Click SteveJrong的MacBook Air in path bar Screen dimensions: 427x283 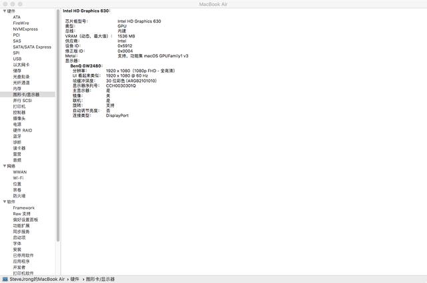(37, 279)
